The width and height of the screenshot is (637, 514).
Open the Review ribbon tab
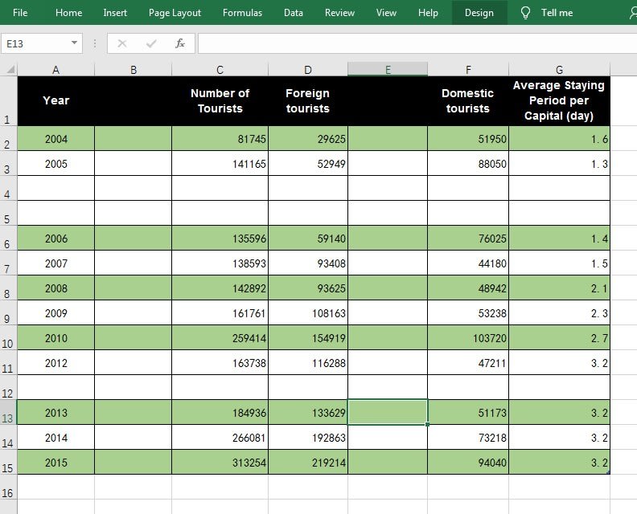(339, 13)
